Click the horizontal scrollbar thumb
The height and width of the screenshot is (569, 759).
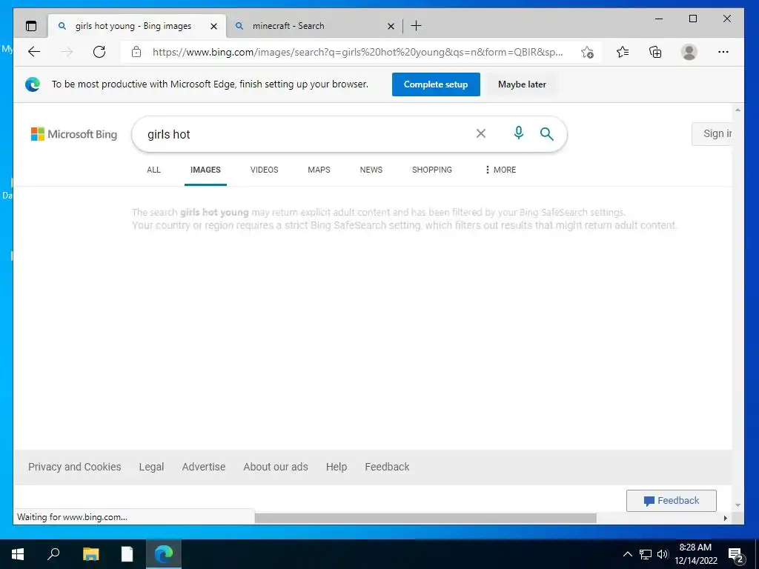click(x=425, y=518)
